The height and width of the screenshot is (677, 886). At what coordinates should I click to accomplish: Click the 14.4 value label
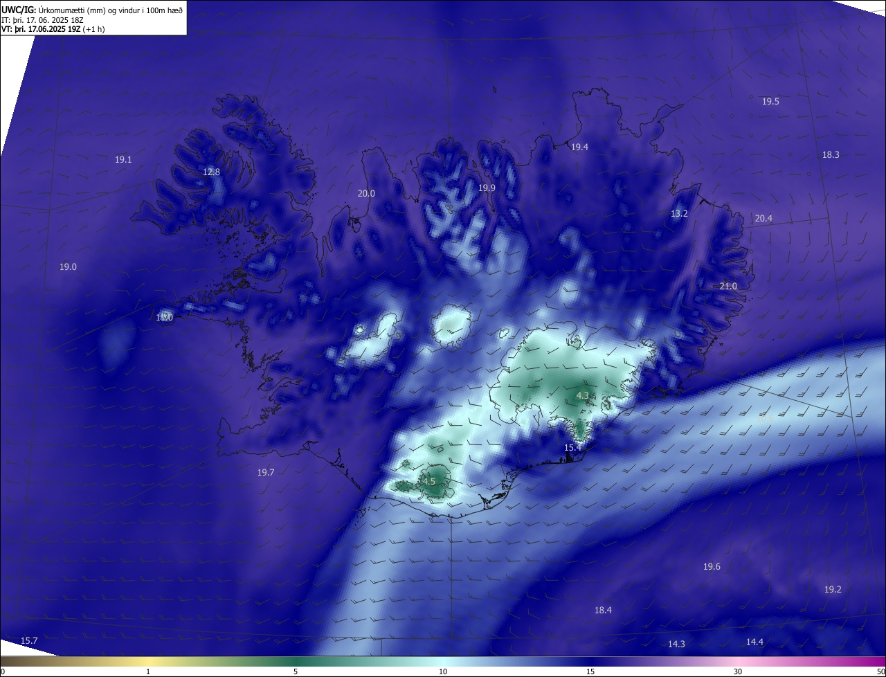coord(754,642)
